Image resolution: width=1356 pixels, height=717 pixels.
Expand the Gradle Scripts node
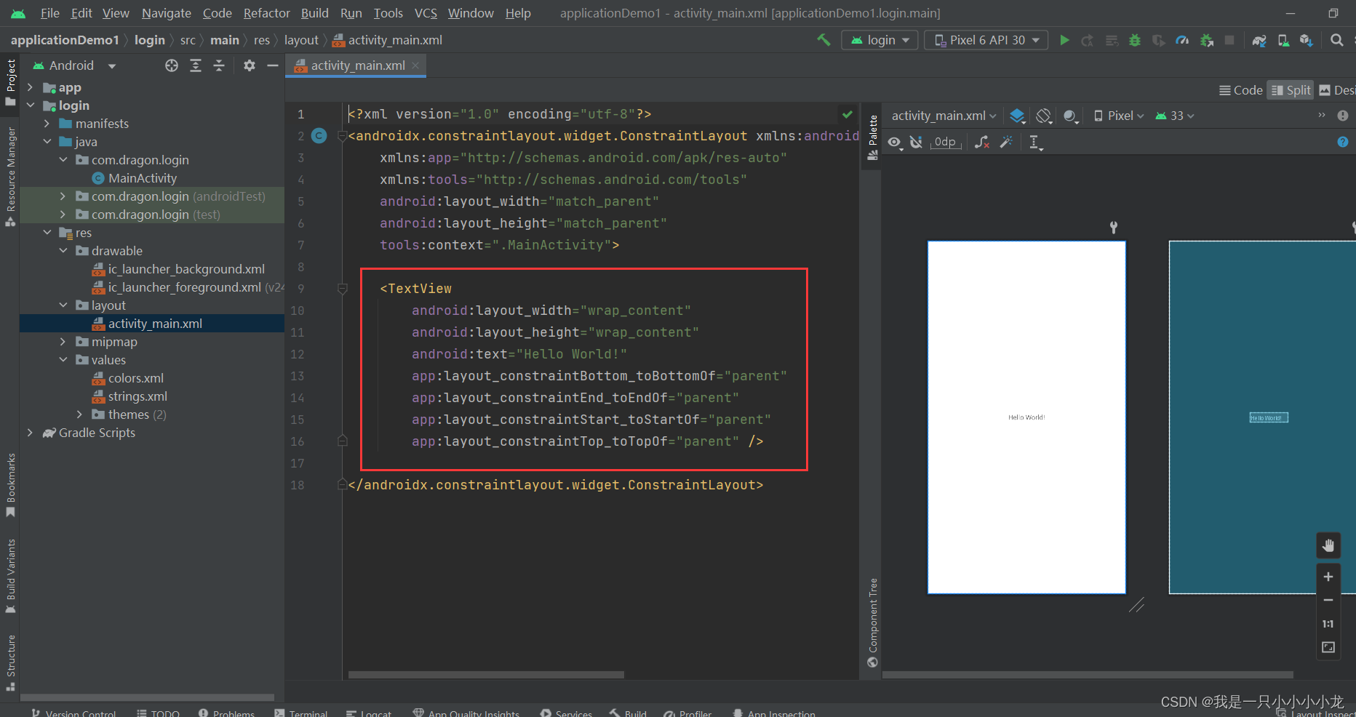point(30,433)
